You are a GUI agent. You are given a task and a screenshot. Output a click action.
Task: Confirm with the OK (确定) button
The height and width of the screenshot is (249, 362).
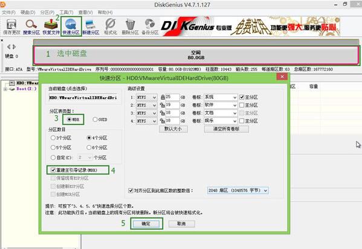coord(146,224)
